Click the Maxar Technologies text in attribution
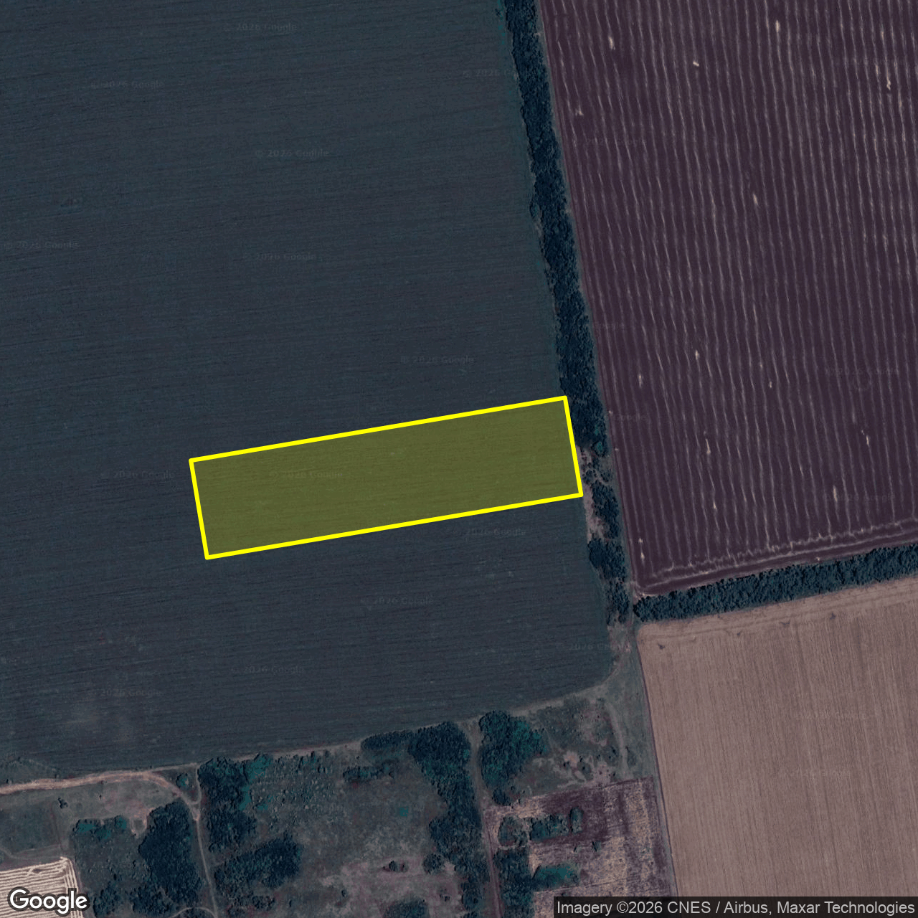The height and width of the screenshot is (918, 918). (845, 908)
